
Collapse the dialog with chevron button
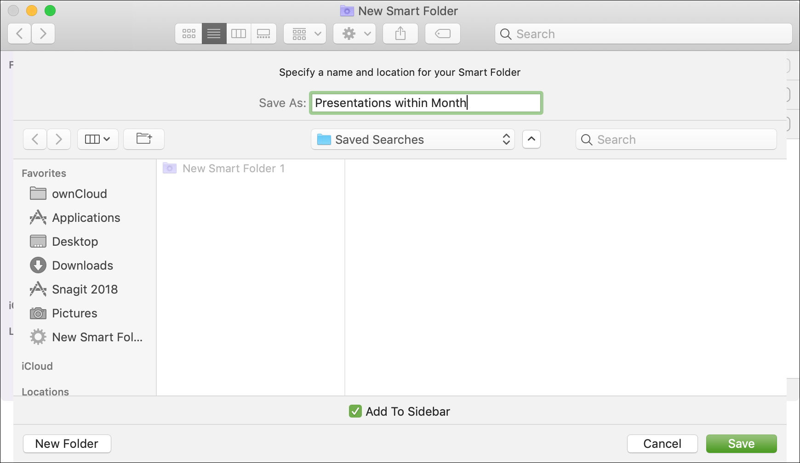click(531, 139)
